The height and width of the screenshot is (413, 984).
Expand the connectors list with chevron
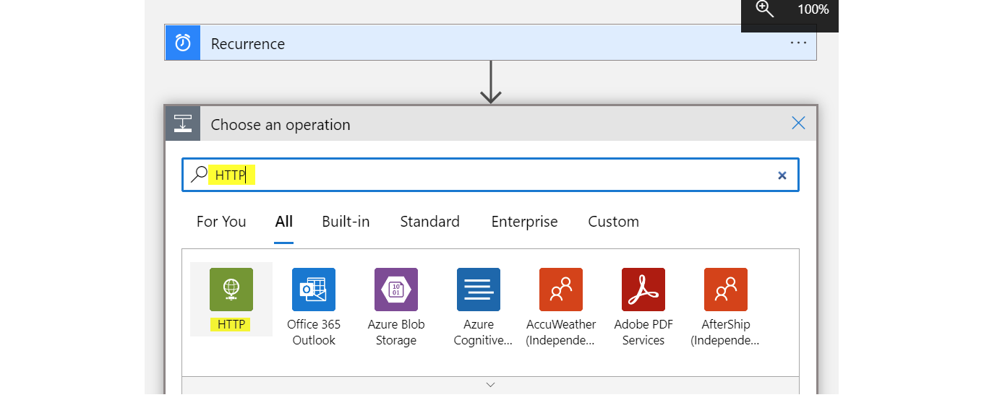pyautogui.click(x=490, y=385)
